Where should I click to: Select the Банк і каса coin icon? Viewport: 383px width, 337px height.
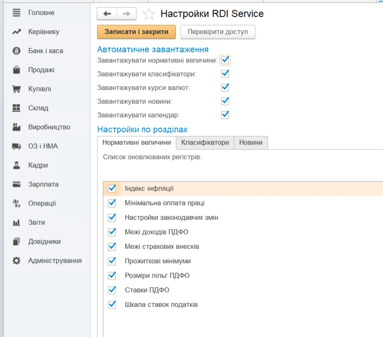coord(16,51)
